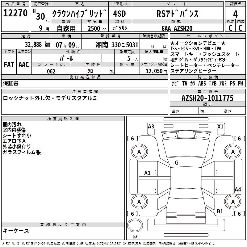This screenshot has width=247, height=247.
Task: Click the ステアリングヒーター line
Action: 193,71
